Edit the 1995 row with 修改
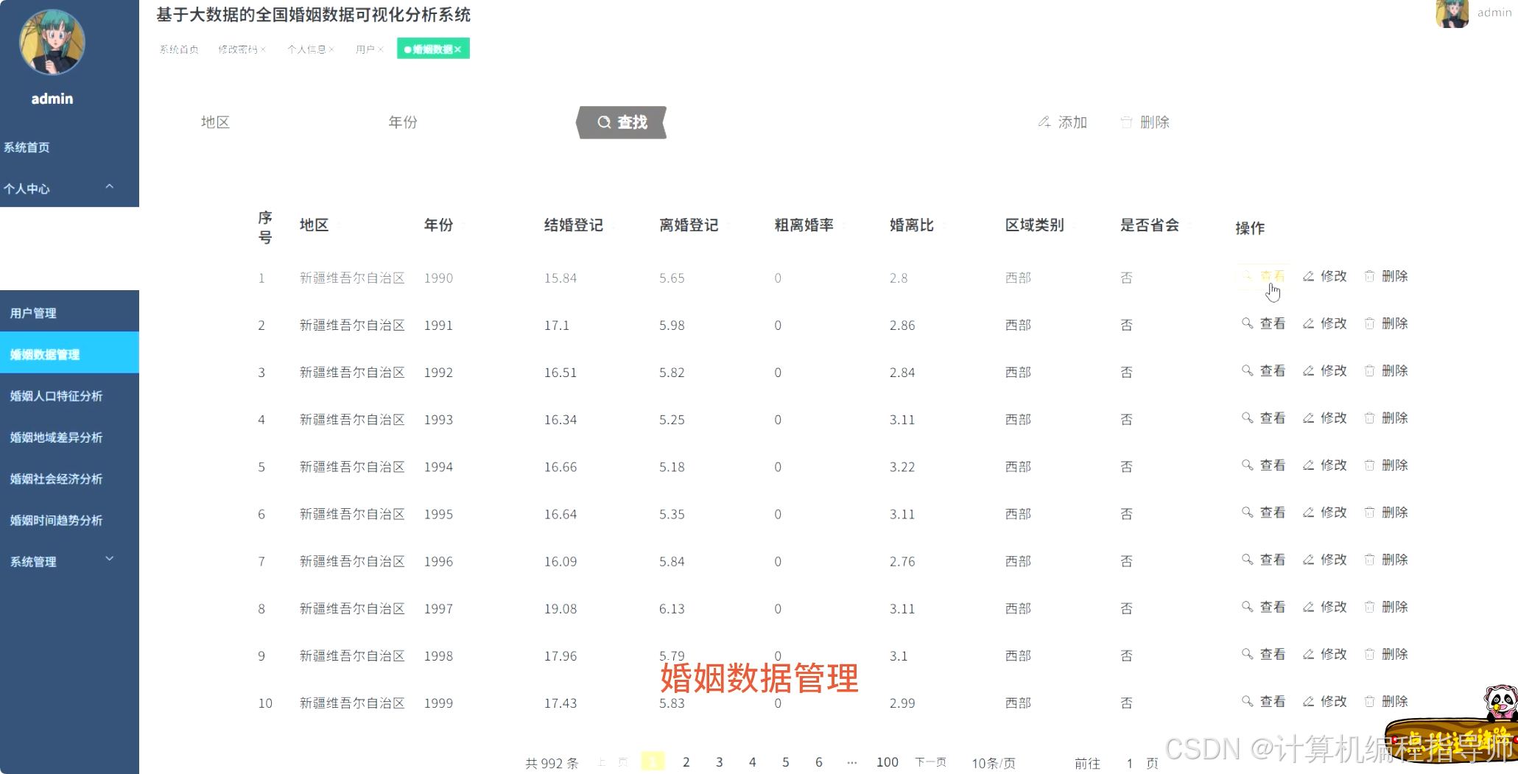Viewport: 1518px width, 774px height. click(x=1325, y=513)
